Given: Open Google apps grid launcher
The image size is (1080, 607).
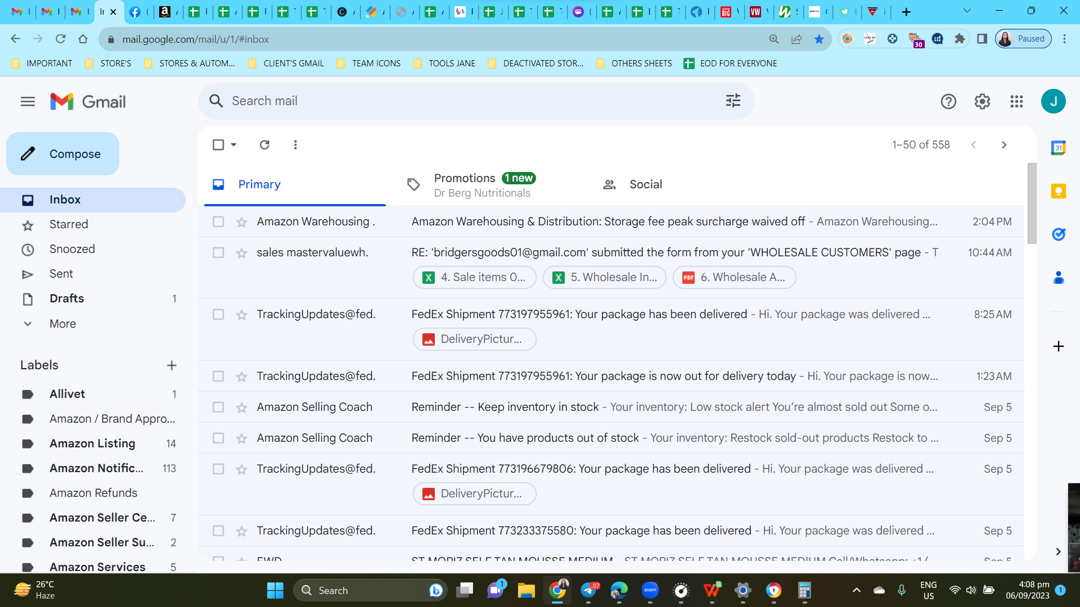Looking at the screenshot, I should [1016, 102].
